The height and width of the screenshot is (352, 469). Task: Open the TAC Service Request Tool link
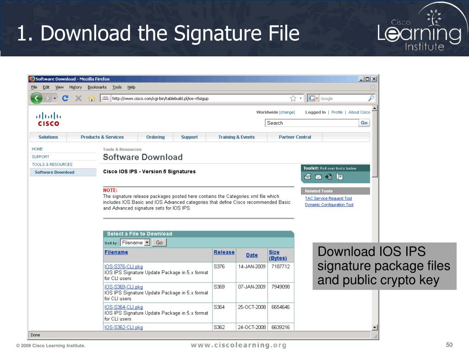pyautogui.click(x=328, y=198)
